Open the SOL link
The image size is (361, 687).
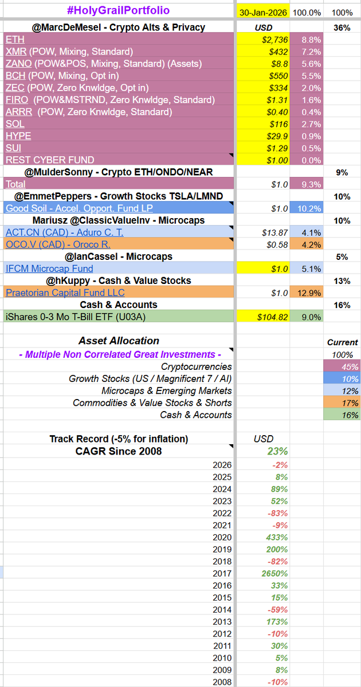click(x=14, y=124)
